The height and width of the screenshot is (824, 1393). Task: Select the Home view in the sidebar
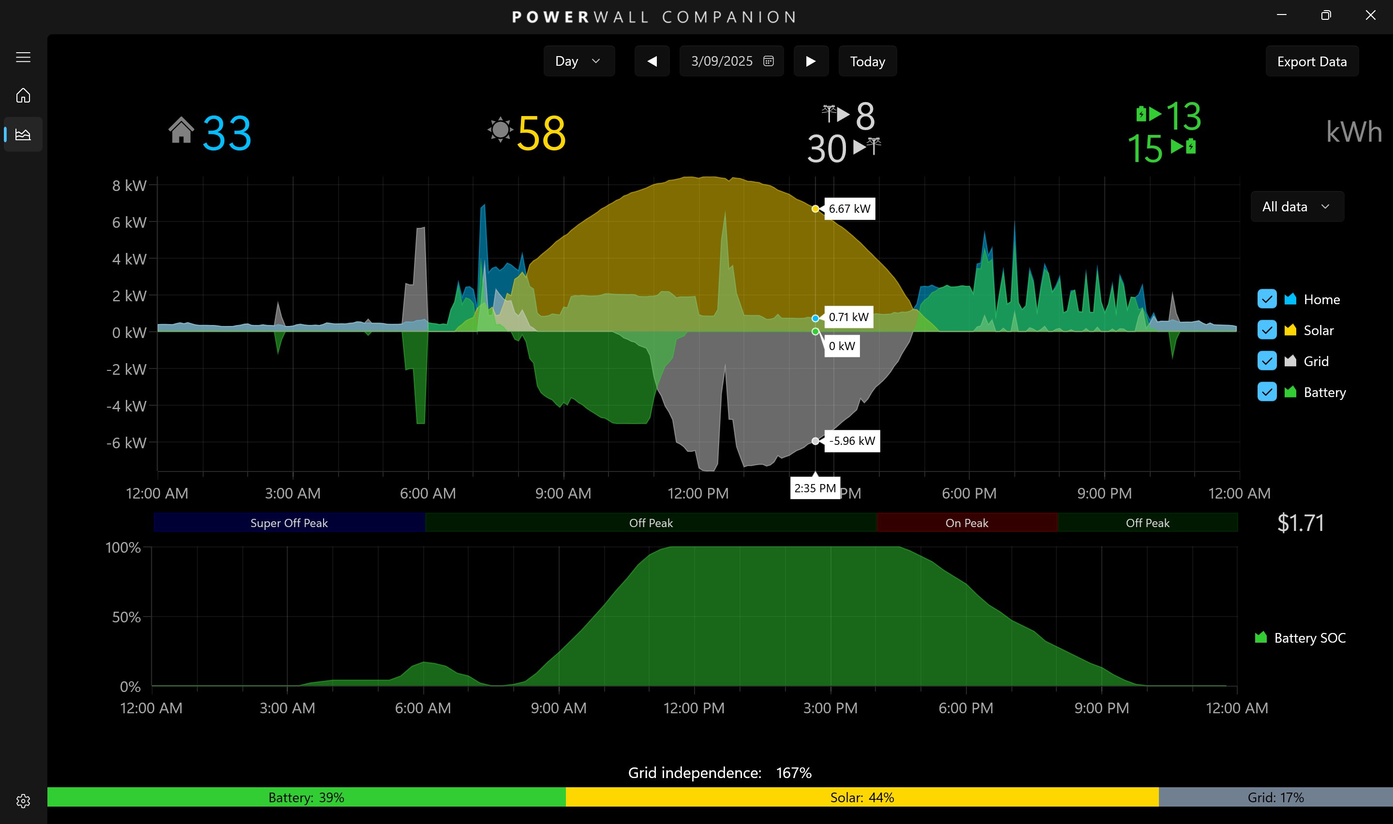click(23, 95)
